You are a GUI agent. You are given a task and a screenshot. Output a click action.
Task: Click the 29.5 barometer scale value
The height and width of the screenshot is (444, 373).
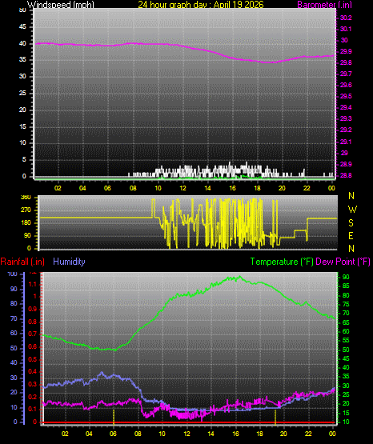click(x=346, y=96)
